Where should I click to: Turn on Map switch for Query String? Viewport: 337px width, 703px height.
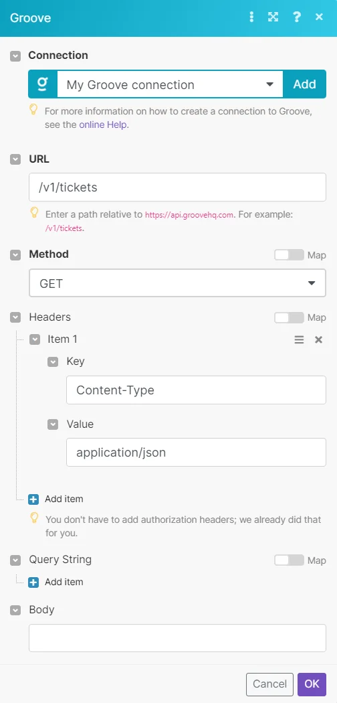pyautogui.click(x=289, y=560)
